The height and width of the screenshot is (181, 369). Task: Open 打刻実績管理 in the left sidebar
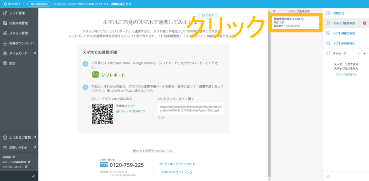coord(18,23)
